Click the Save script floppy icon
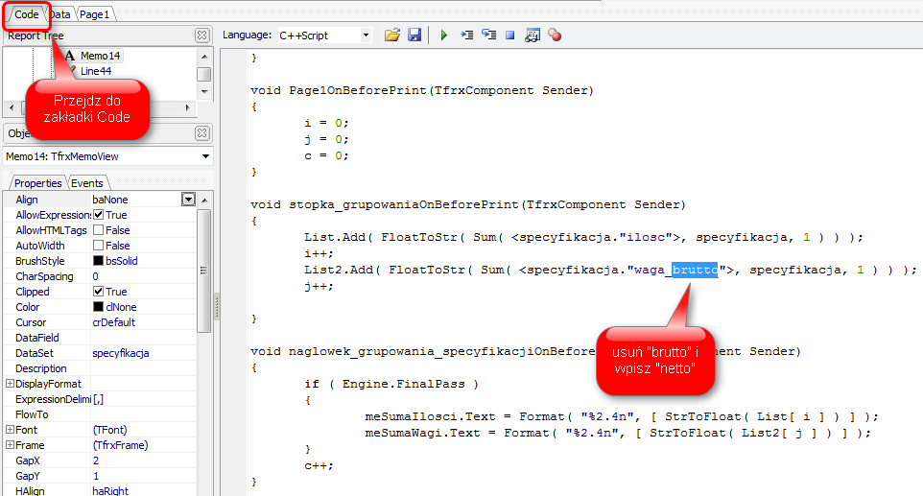 pyautogui.click(x=414, y=35)
